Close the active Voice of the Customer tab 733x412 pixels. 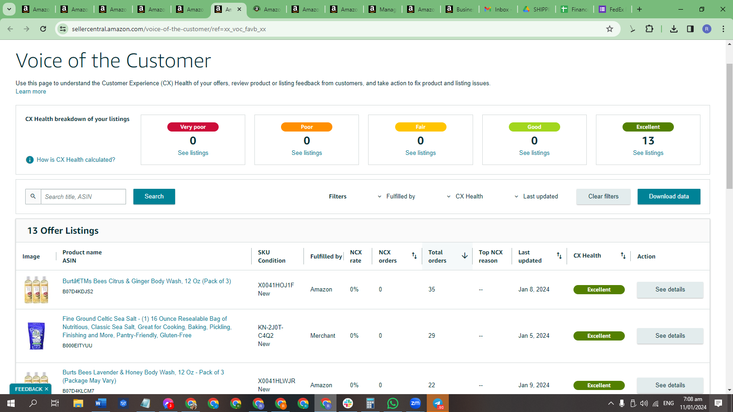point(239,9)
